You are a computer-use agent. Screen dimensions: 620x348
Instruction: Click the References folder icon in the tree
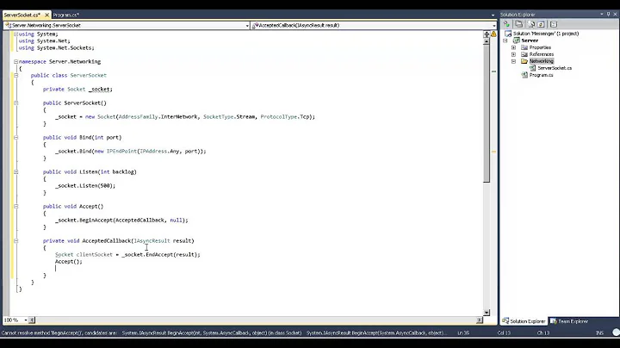pyautogui.click(x=524, y=54)
